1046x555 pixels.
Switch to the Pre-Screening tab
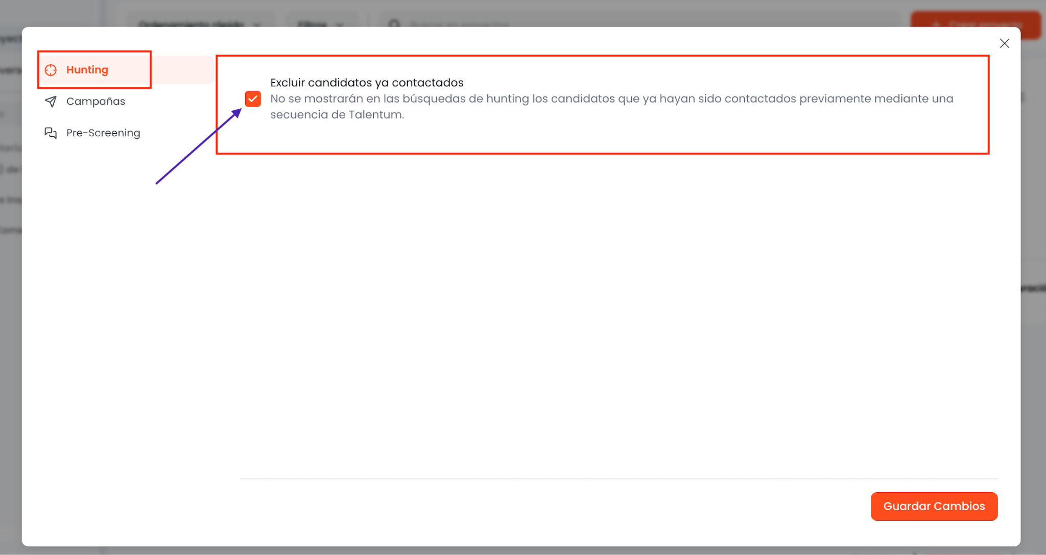pos(126,133)
